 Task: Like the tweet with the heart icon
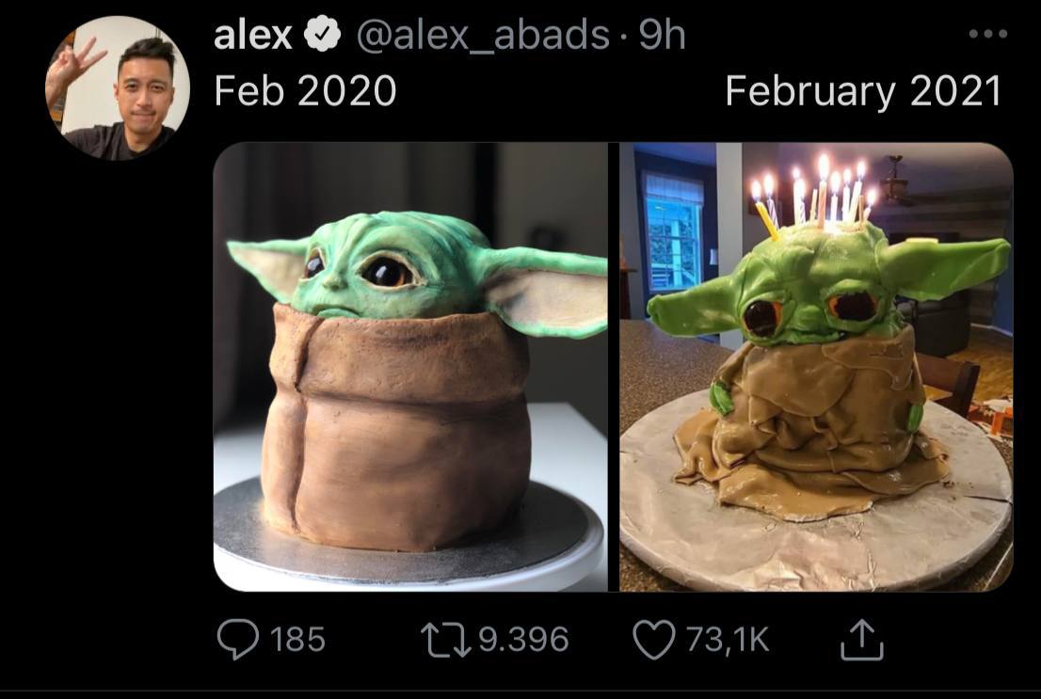click(654, 639)
